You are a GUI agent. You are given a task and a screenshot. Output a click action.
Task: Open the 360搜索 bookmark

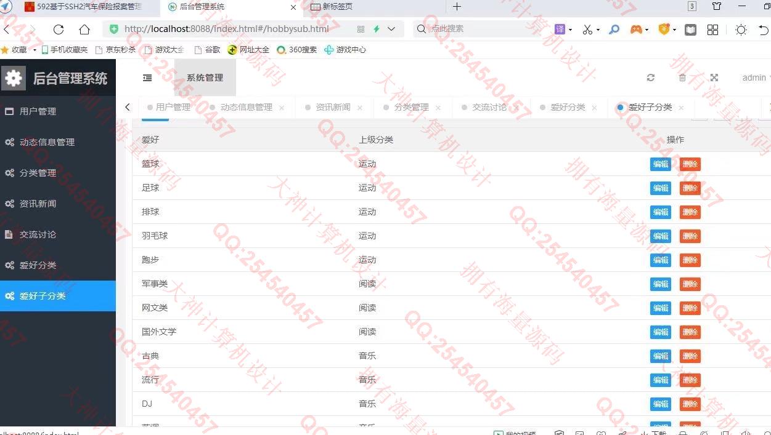coord(297,50)
